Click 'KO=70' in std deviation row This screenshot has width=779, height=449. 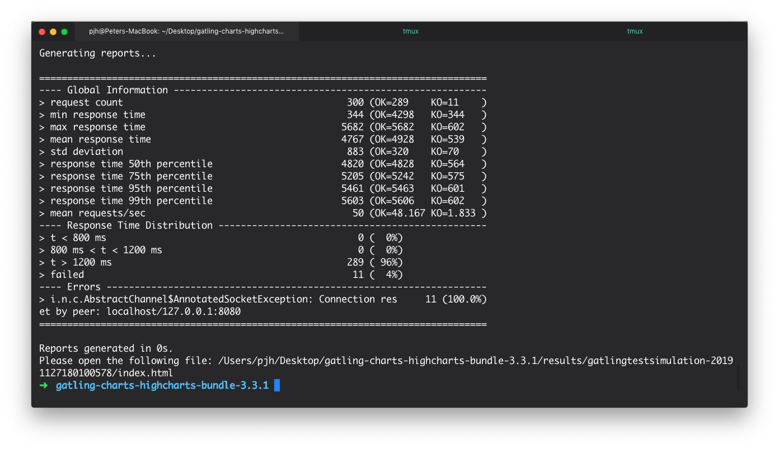point(445,152)
